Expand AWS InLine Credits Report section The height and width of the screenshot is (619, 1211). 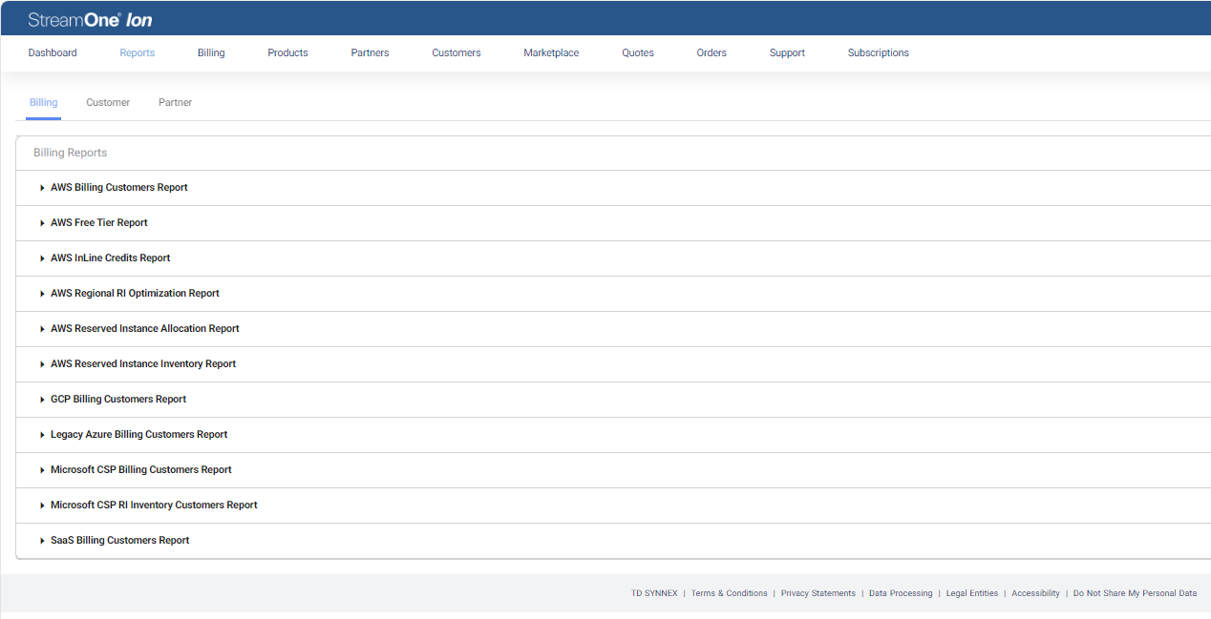pyautogui.click(x=110, y=258)
